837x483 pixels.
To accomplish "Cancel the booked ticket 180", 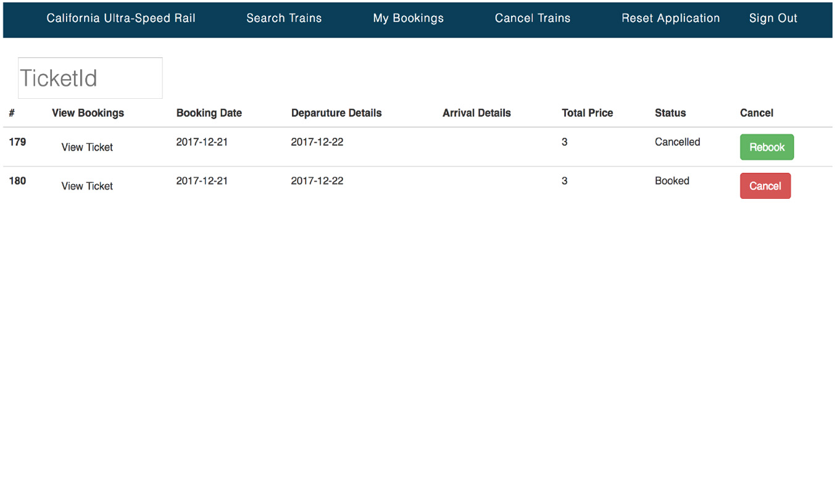I will 765,186.
